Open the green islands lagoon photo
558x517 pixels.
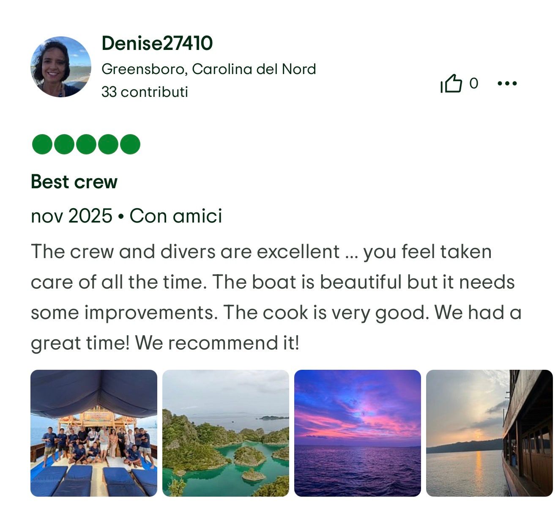click(226, 433)
